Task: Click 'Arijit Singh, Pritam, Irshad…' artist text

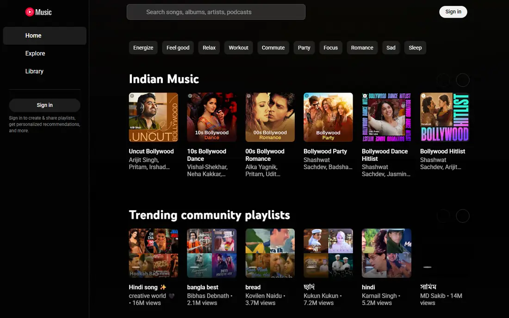Action: point(149,163)
